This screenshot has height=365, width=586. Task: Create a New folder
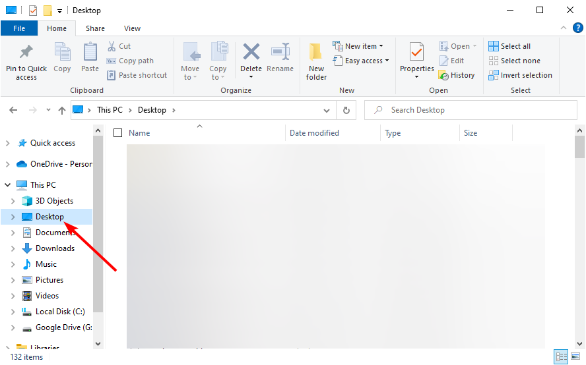pos(316,61)
